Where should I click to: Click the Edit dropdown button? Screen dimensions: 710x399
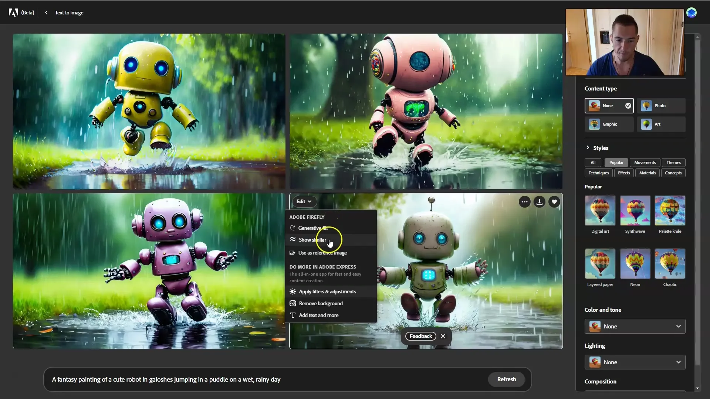[x=303, y=201]
